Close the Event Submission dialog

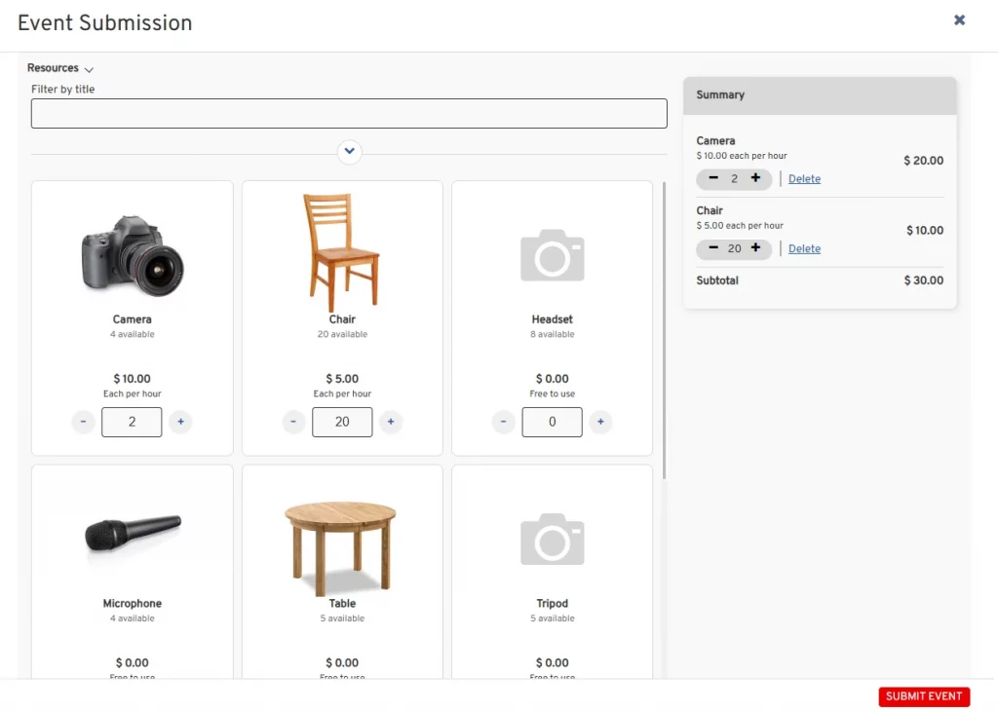pyautogui.click(x=959, y=20)
